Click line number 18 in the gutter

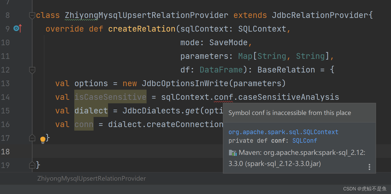(5, 152)
